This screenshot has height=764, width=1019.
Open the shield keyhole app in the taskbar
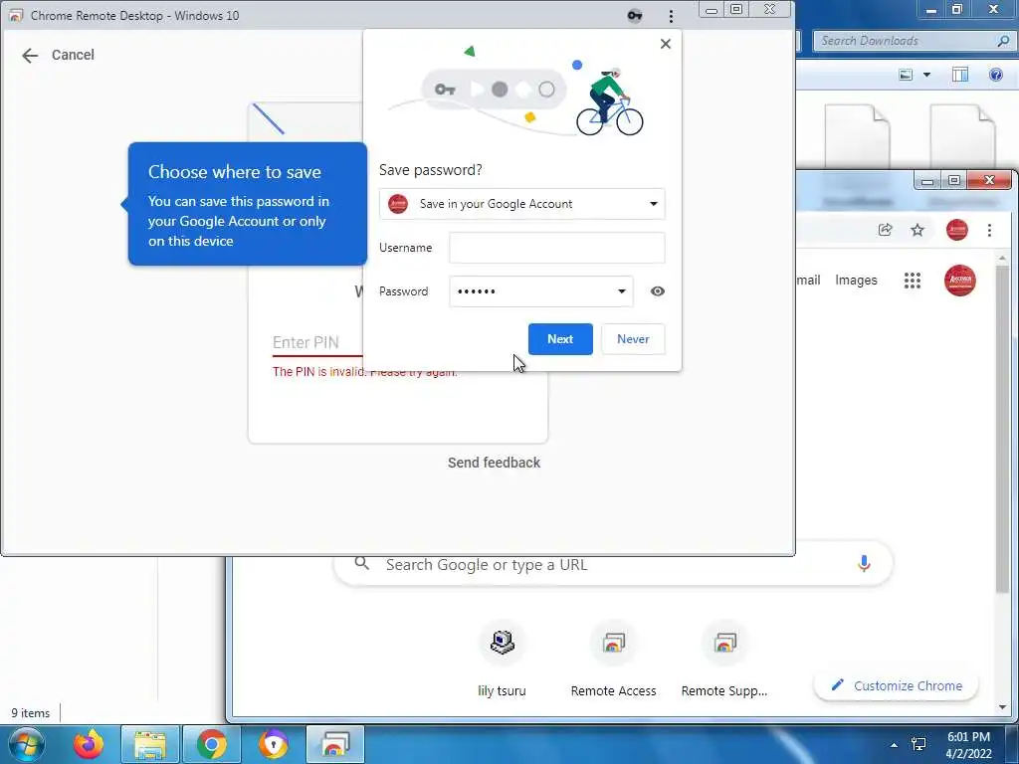coord(273,744)
